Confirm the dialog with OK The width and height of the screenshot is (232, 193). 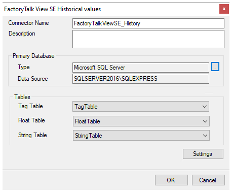click(x=171, y=180)
